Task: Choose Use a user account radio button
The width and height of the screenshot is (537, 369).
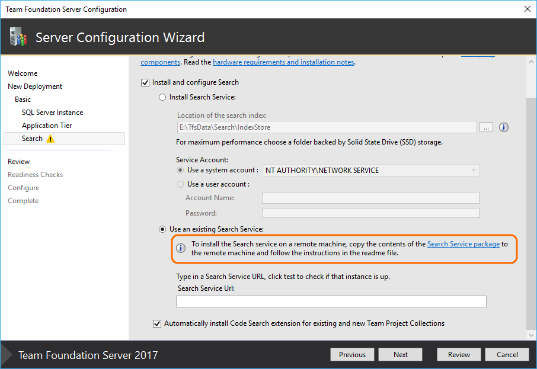Action: (180, 184)
